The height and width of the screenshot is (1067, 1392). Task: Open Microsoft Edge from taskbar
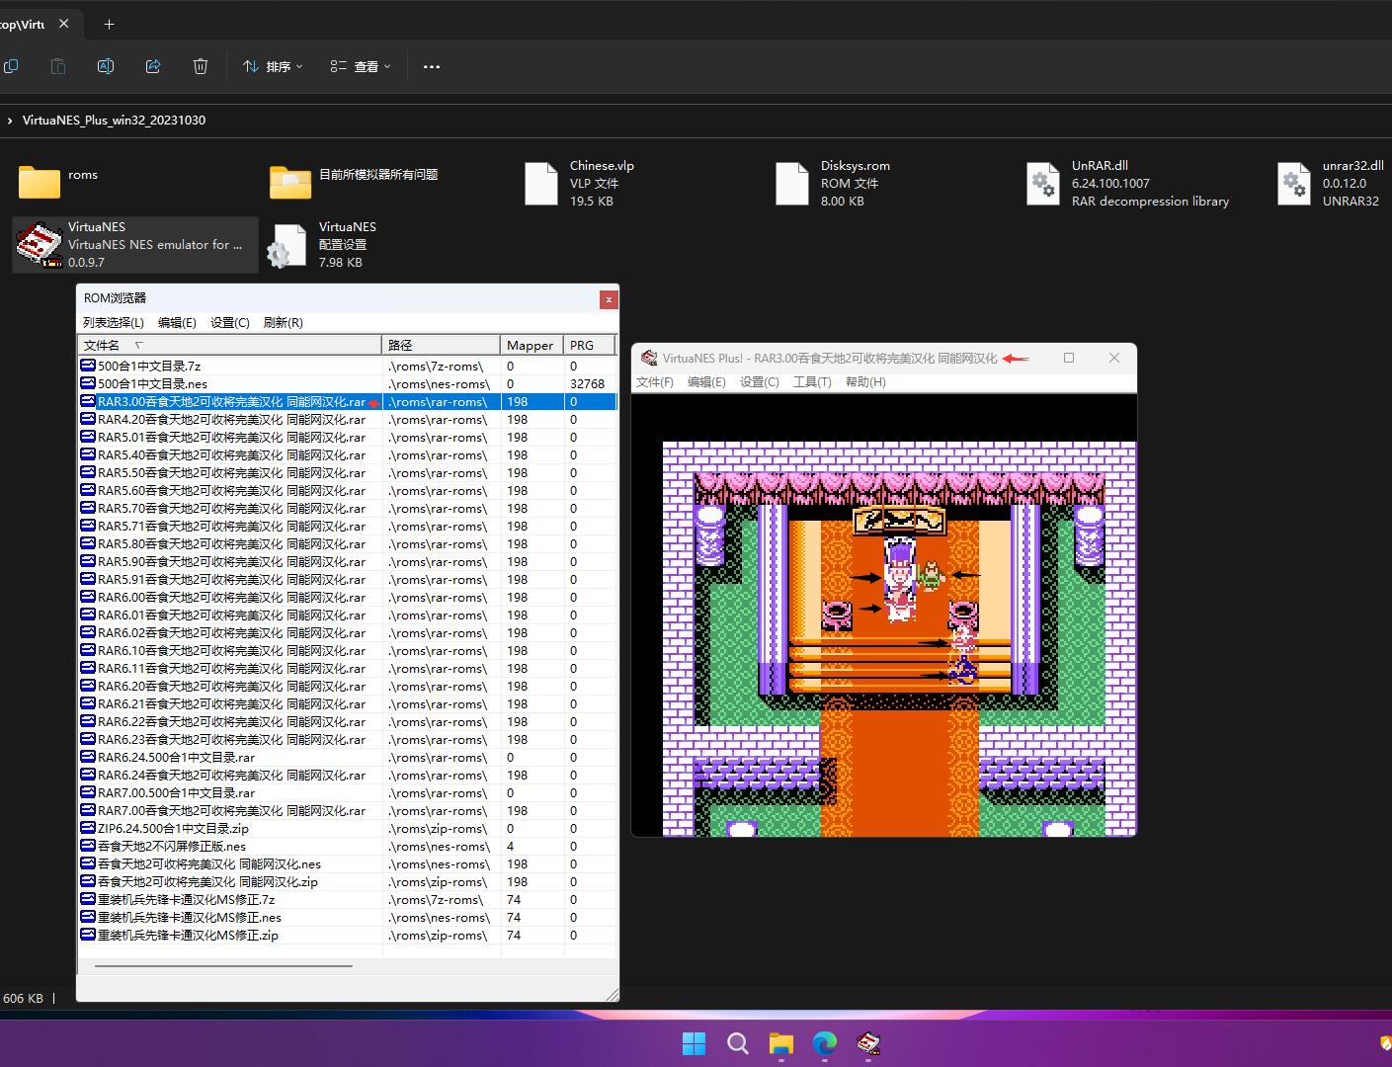825,1043
